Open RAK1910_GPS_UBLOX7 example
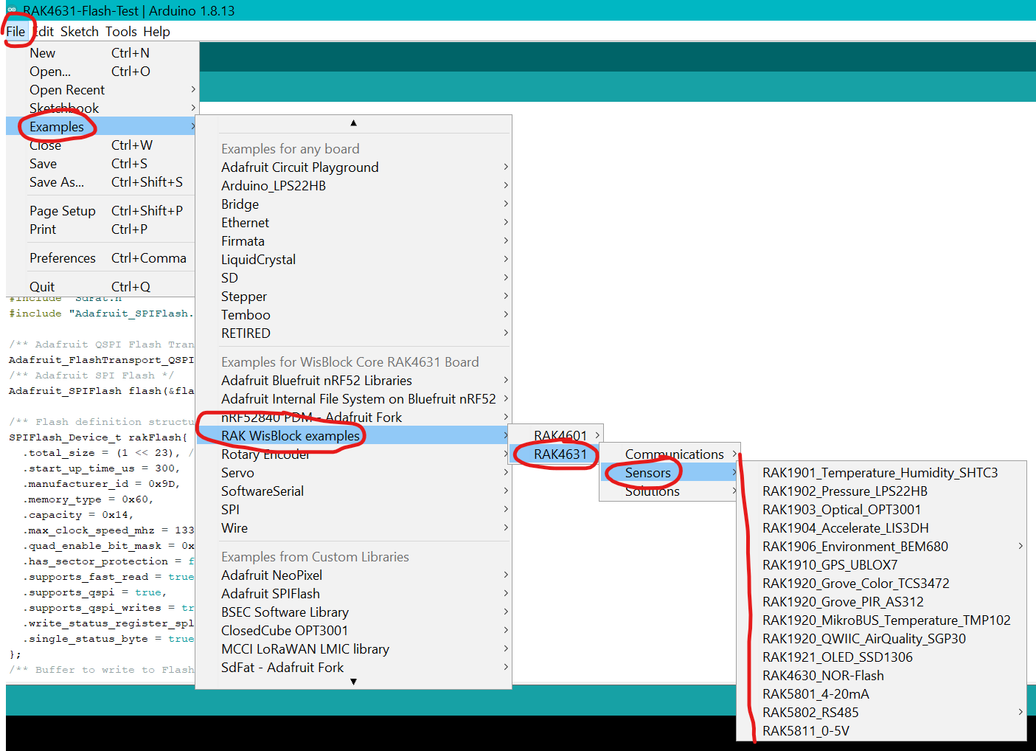The image size is (1036, 751). pyautogui.click(x=882, y=565)
